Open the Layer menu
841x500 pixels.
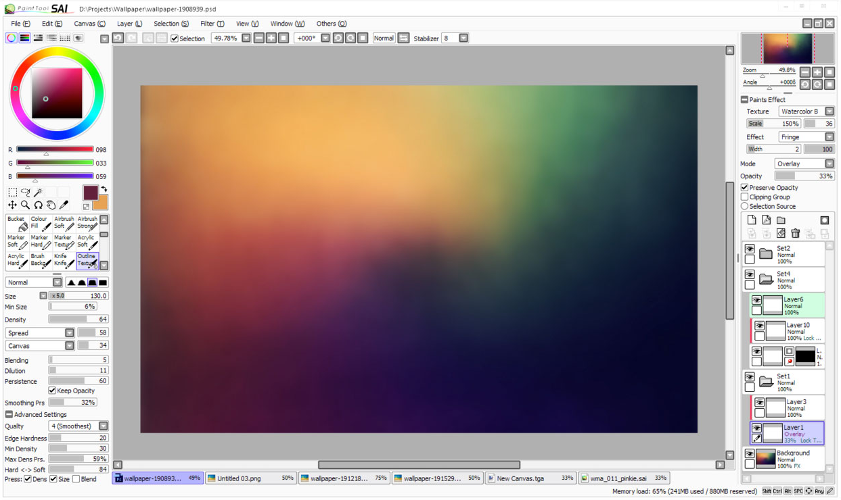click(129, 24)
